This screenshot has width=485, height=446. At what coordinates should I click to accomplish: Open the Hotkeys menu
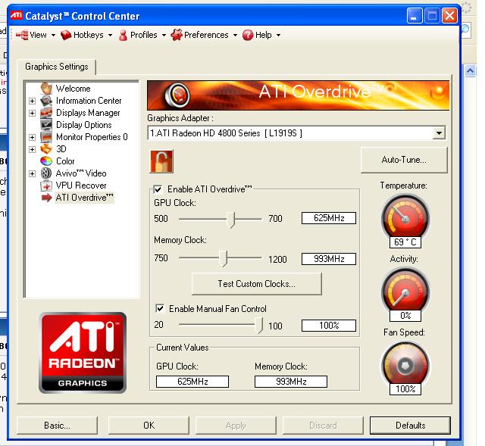(86, 35)
